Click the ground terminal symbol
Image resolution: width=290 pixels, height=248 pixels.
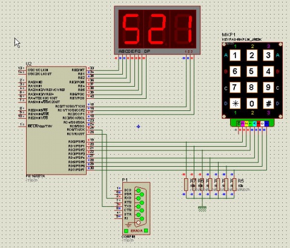coord(202,209)
